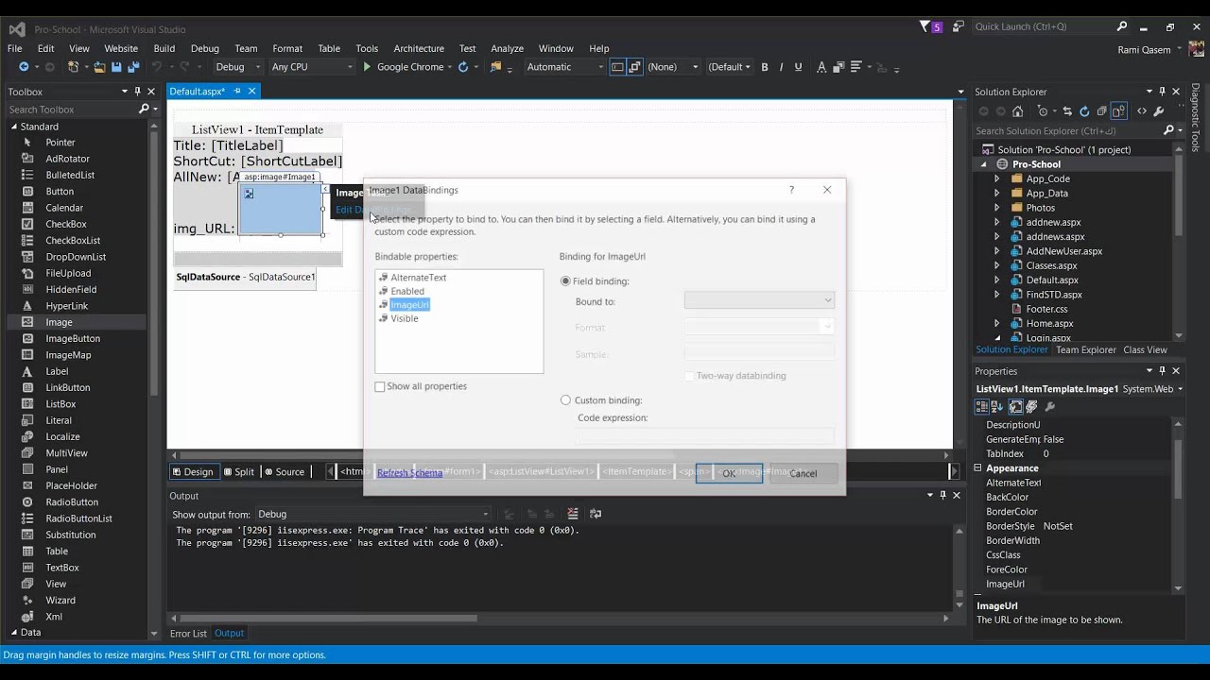The width and height of the screenshot is (1210, 680).
Task: Switch to the Class View tab
Action: pos(1145,349)
